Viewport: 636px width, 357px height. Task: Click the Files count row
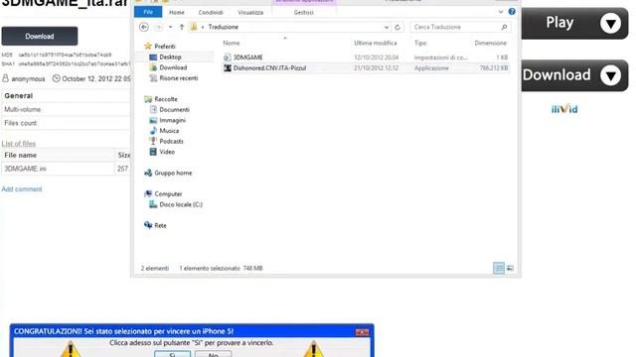pos(66,123)
